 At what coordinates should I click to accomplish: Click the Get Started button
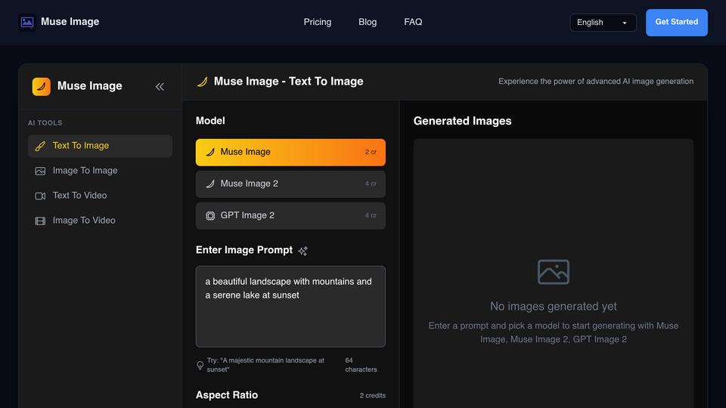point(676,22)
